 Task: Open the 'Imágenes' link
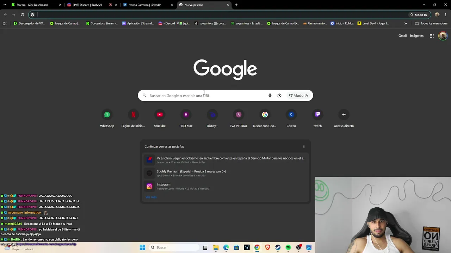pyautogui.click(x=417, y=36)
